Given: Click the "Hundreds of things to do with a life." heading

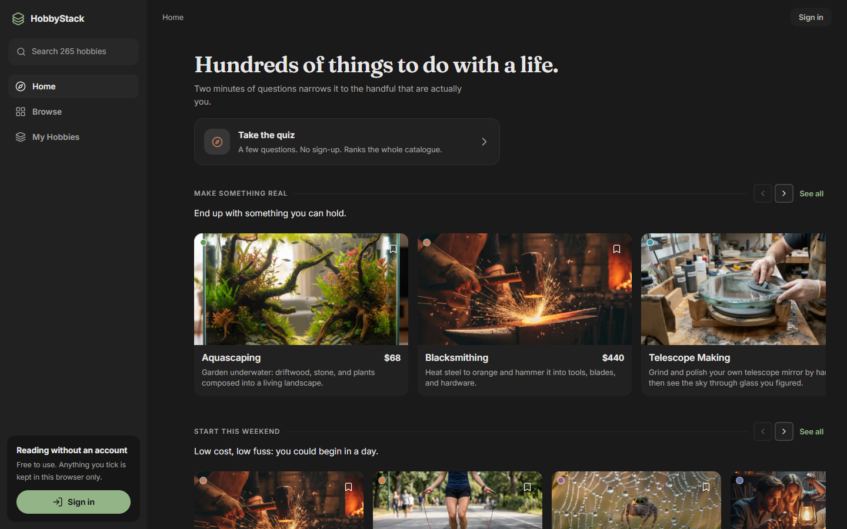Looking at the screenshot, I should point(376,65).
